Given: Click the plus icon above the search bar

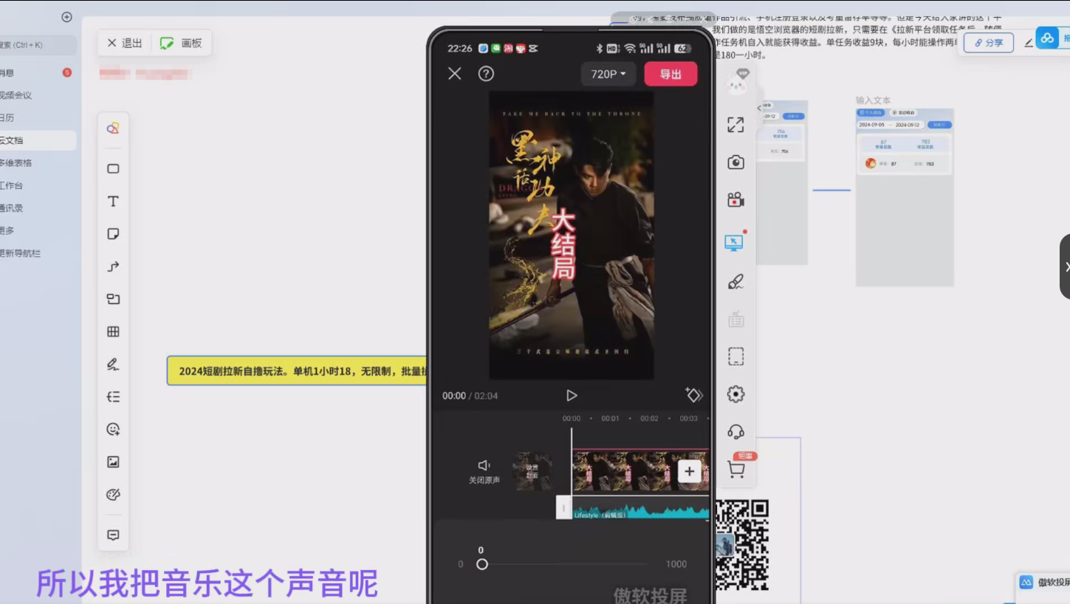Looking at the screenshot, I should click(x=66, y=17).
